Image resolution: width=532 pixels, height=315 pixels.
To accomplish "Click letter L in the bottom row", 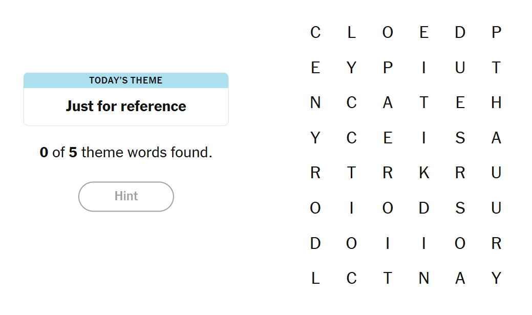I will pos(315,278).
